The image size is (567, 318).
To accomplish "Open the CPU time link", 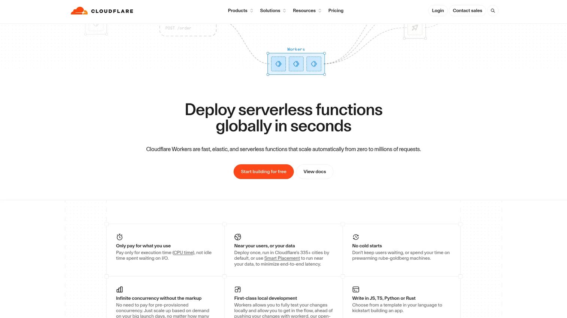I will [184, 253].
